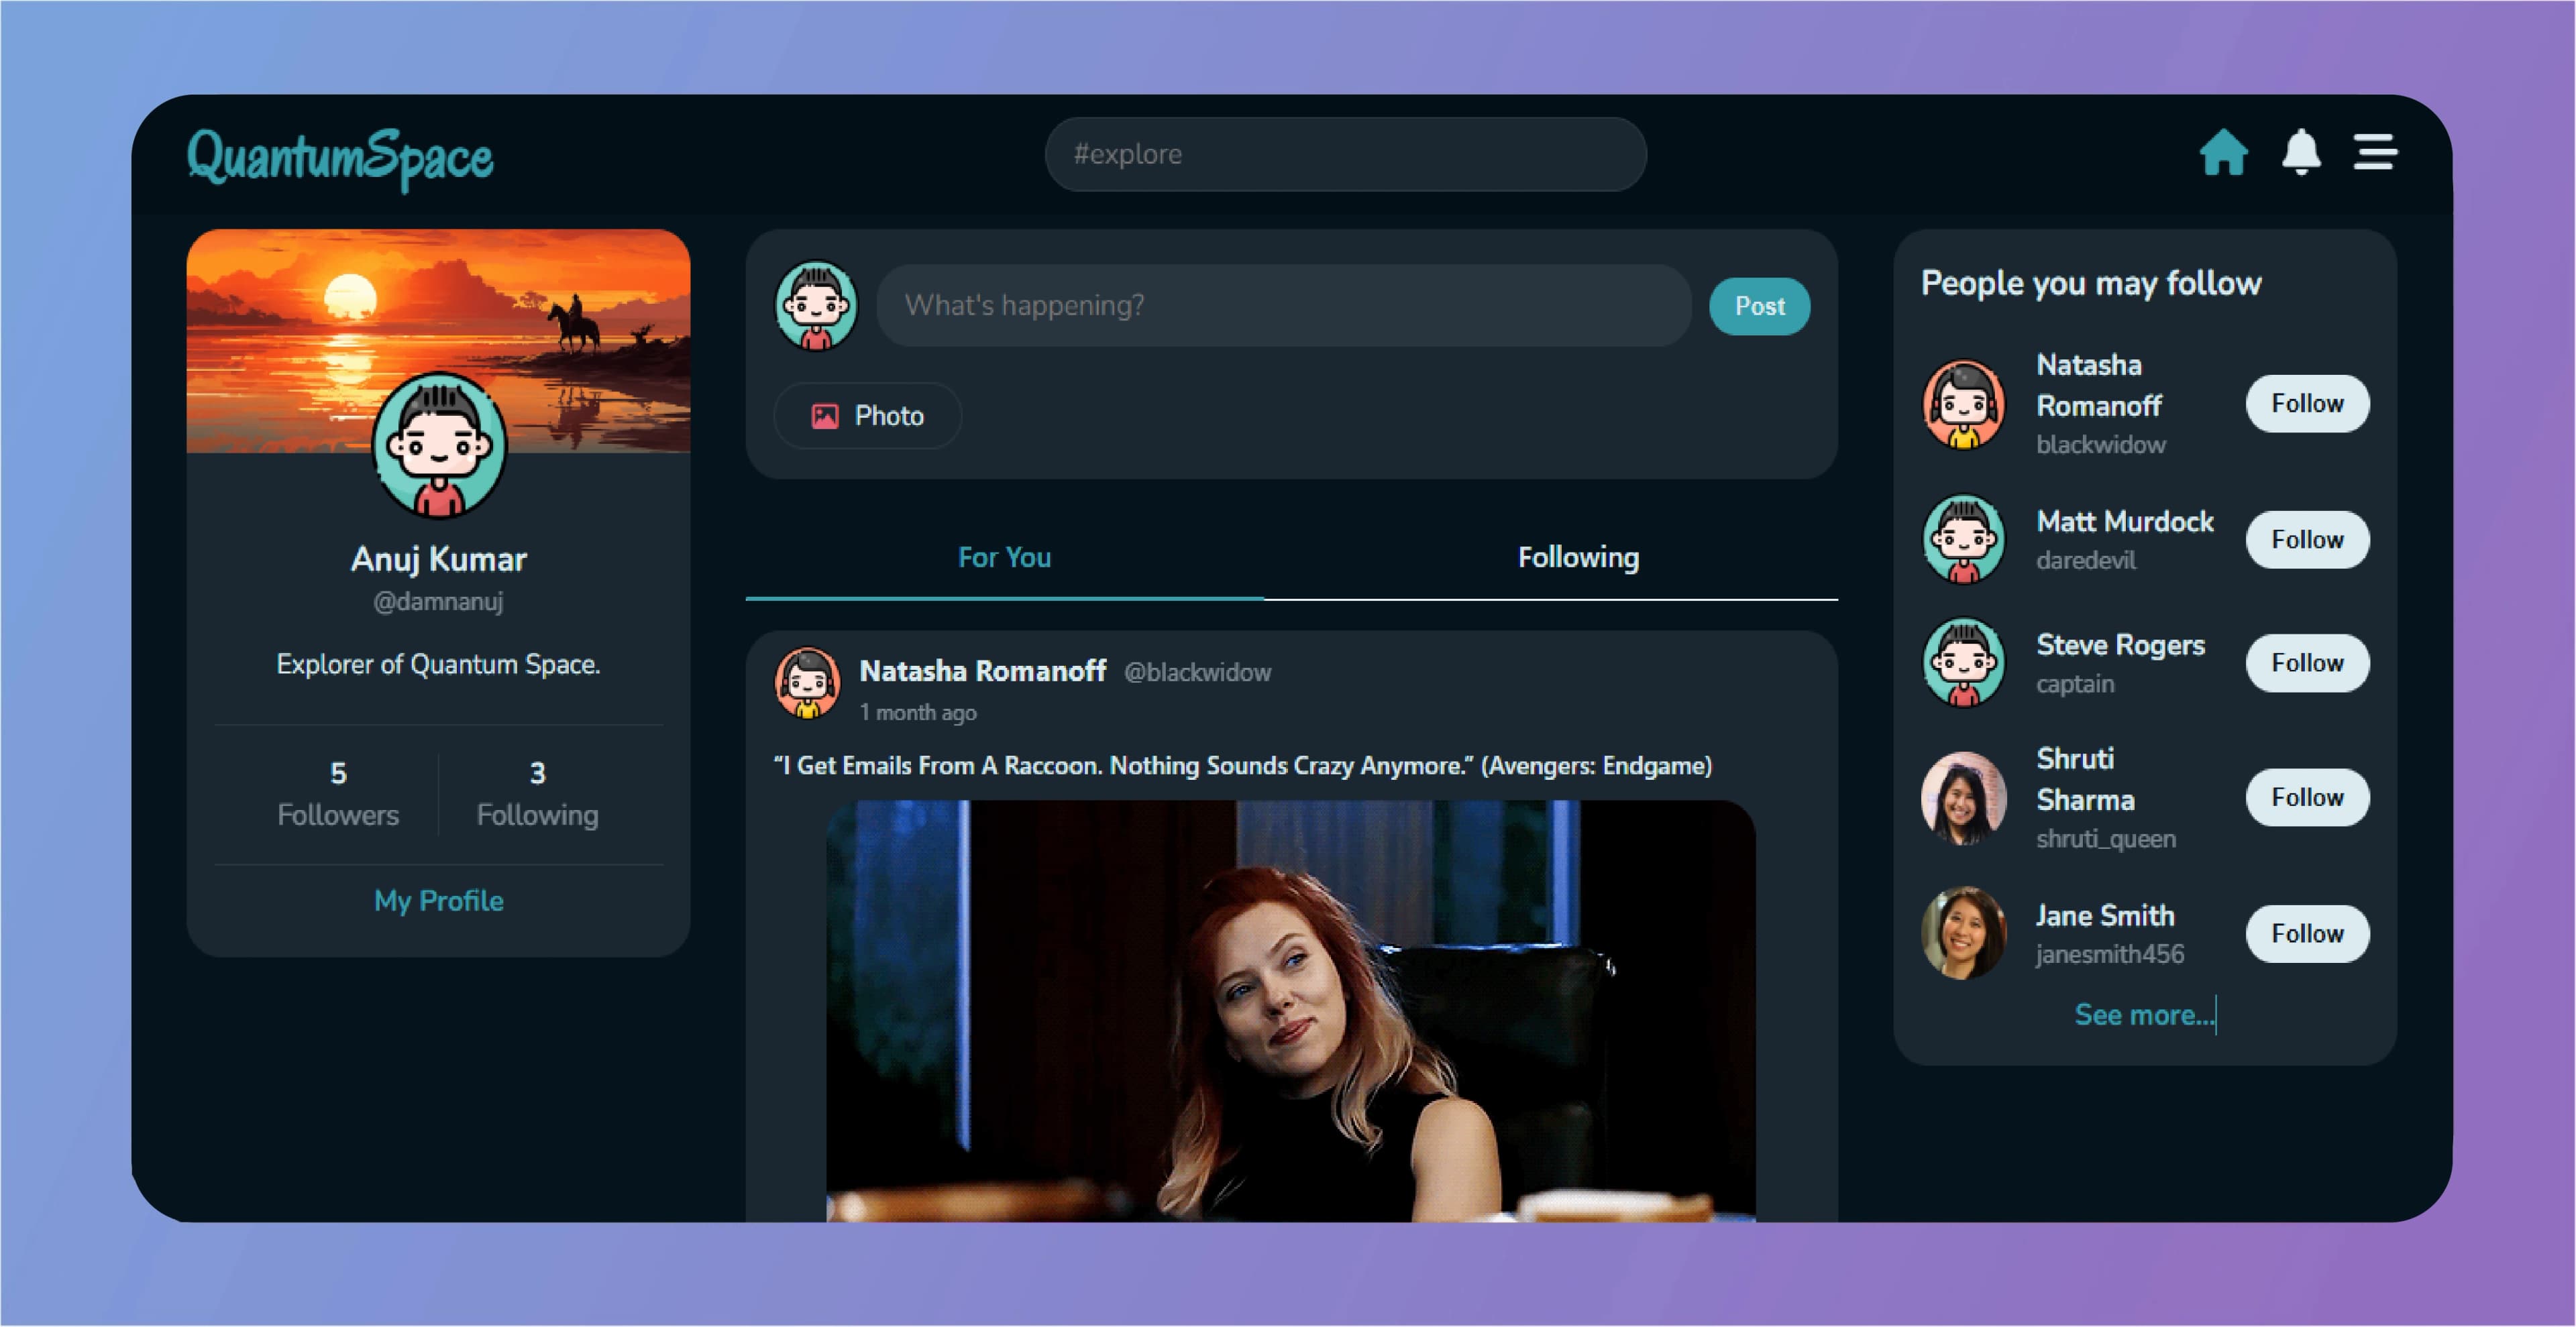
Task: Click the janesmith456 username
Action: (x=2111, y=954)
